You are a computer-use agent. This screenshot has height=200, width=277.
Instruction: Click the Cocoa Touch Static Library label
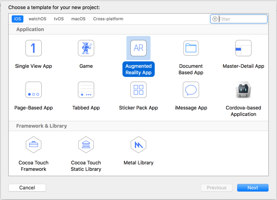click(86, 166)
